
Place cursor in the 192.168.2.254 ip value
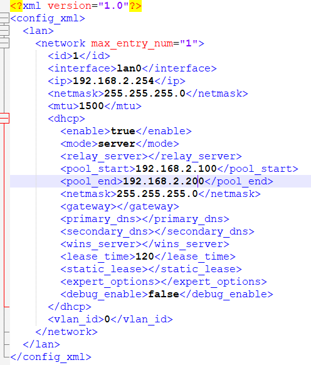tap(113, 81)
